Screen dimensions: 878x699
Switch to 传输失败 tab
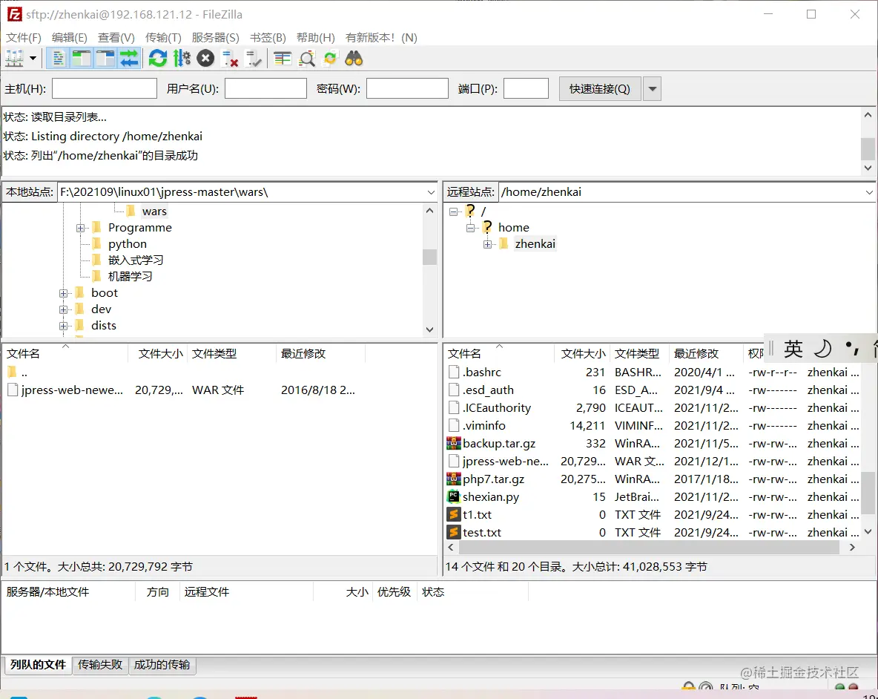coord(100,665)
